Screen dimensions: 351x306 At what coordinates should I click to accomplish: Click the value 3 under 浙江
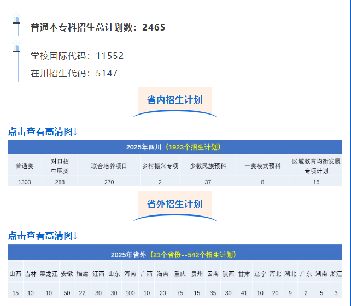coord(336,293)
